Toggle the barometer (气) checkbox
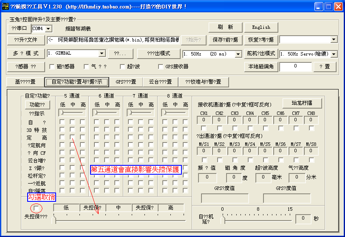The image size is (345, 237). (x=87, y=67)
